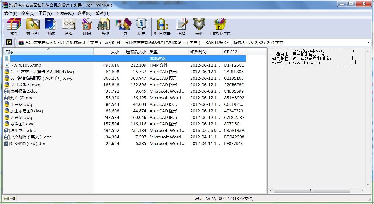Sort by the 大小 column header
The width and height of the screenshot is (374, 204).
(107, 52)
